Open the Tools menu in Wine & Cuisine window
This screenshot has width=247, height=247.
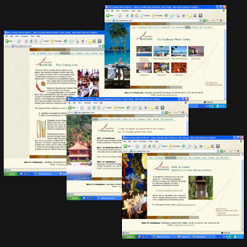[x=151, y=141]
